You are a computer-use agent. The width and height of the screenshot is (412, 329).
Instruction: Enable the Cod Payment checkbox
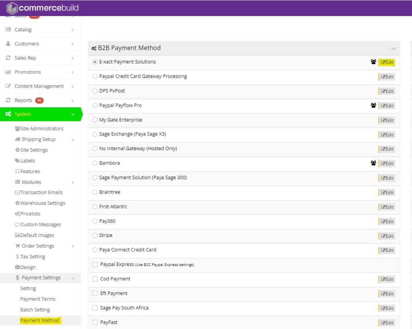95,279
